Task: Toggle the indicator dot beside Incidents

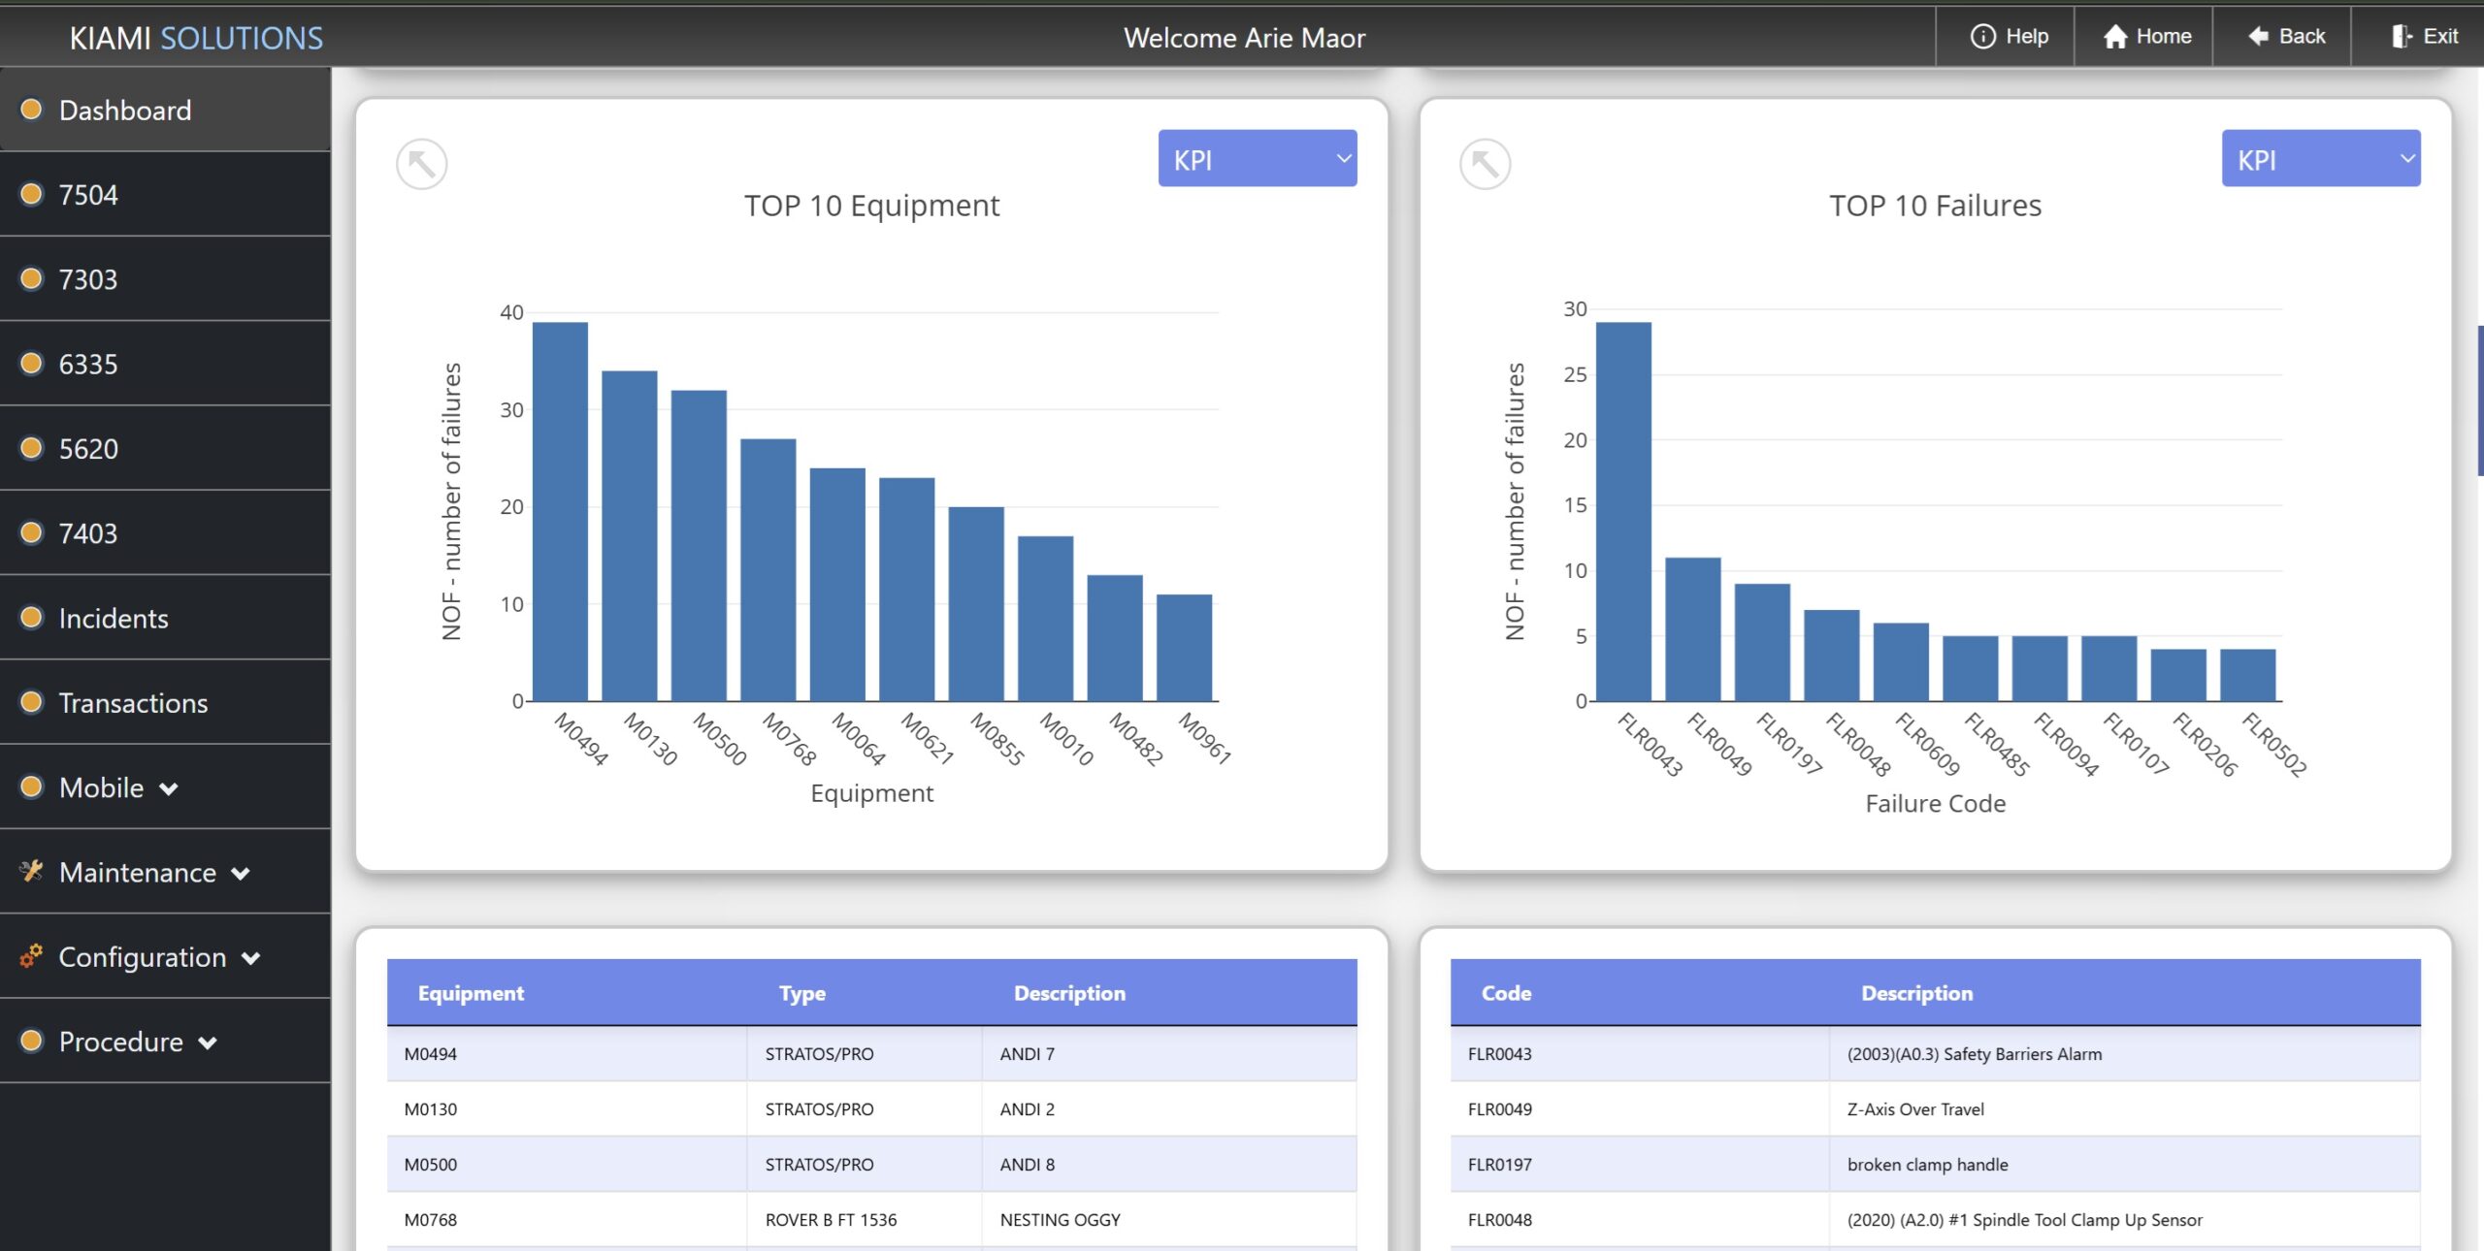Action: tap(30, 618)
